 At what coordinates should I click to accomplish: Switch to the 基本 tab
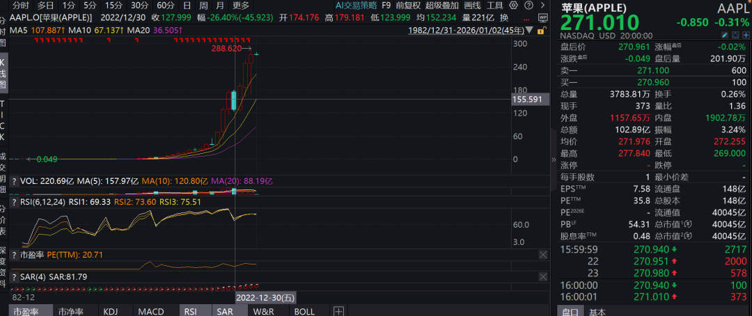(x=597, y=311)
